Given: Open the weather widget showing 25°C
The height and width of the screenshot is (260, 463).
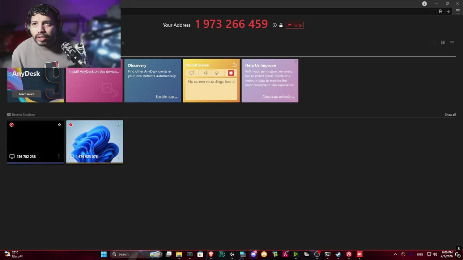Looking at the screenshot, I should coord(13,254).
